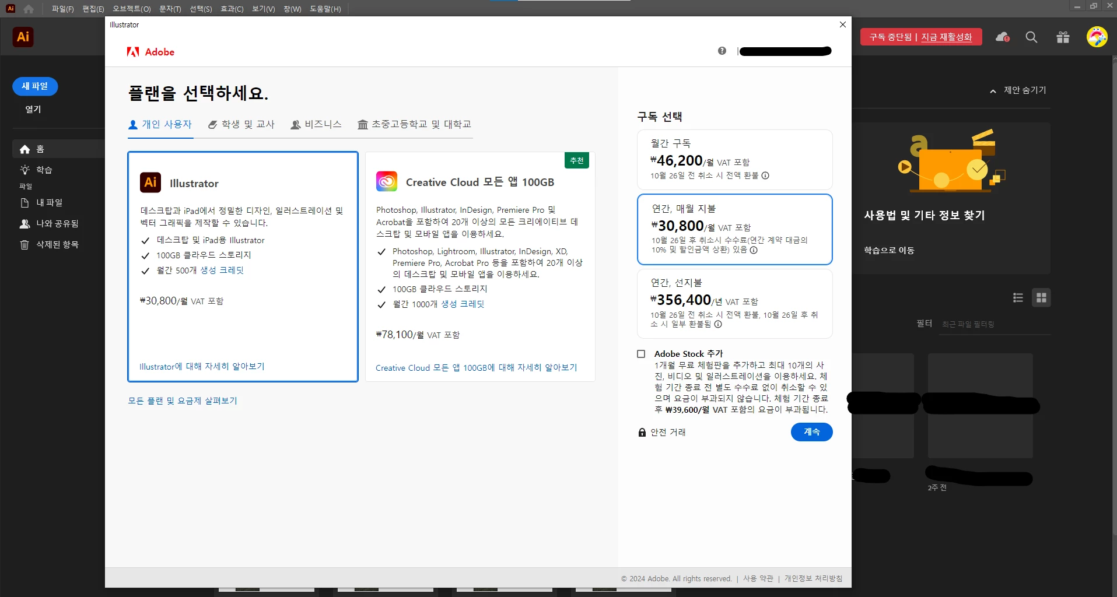1117x597 pixels.
Task: Select the Creative Cloud 모든 앱 100GB plan card
Action: (480, 267)
